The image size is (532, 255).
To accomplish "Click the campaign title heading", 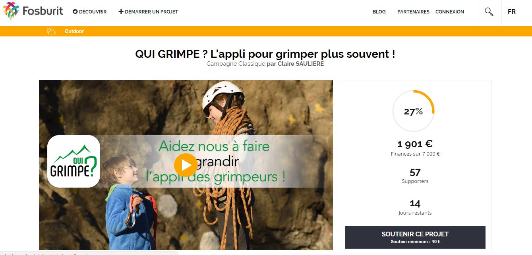I will point(265,54).
